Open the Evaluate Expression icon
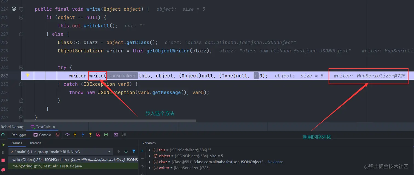Image resolution: width=414 pixels, height=175 pixels. click(x=116, y=135)
